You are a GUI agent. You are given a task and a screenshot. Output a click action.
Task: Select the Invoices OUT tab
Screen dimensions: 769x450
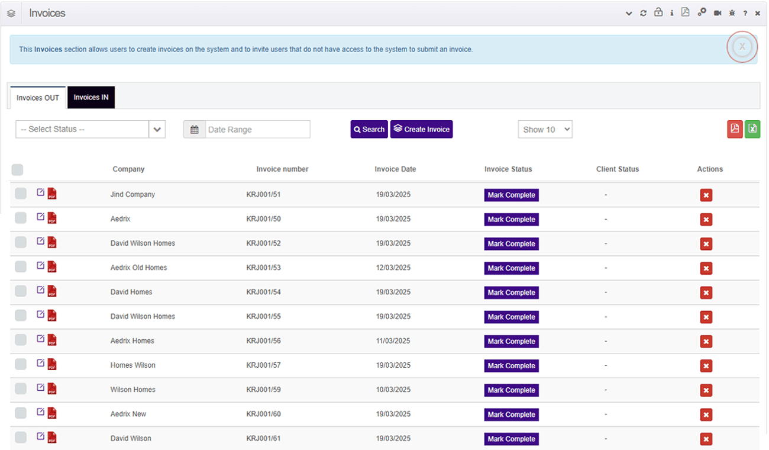(37, 97)
